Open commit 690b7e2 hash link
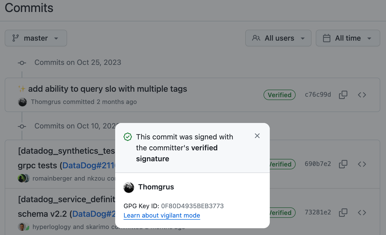 point(318,164)
